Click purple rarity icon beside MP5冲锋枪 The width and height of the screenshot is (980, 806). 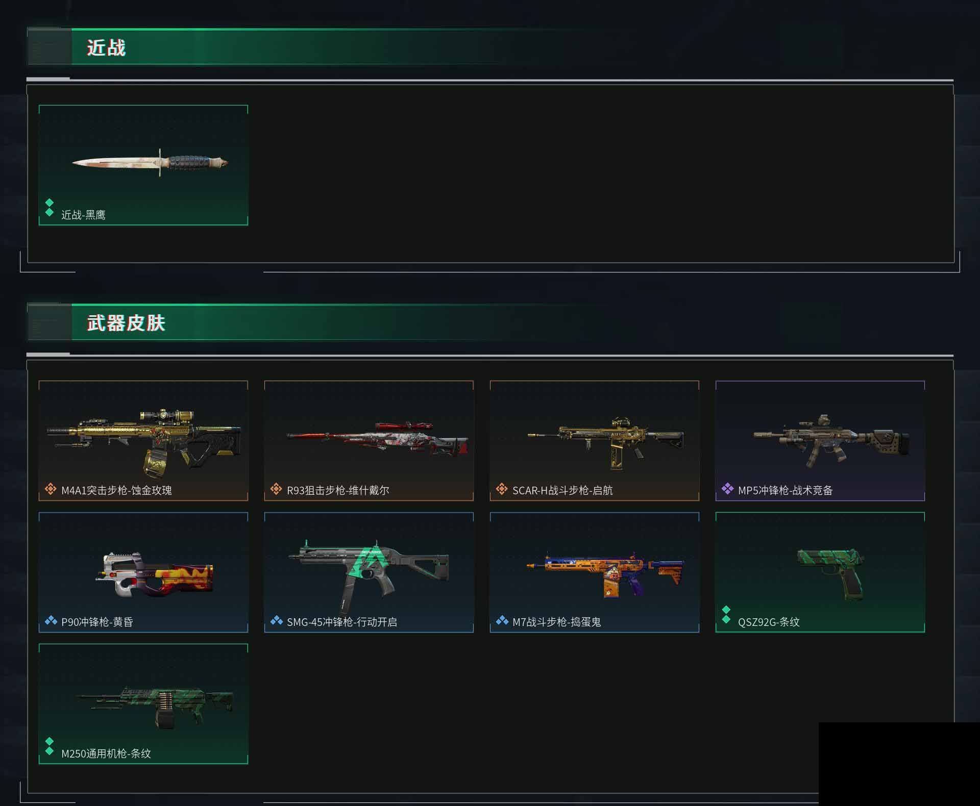point(727,489)
